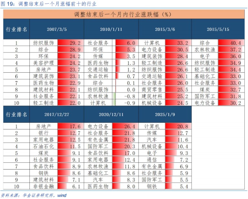Select the 2015/5/15 date header

coord(218,29)
